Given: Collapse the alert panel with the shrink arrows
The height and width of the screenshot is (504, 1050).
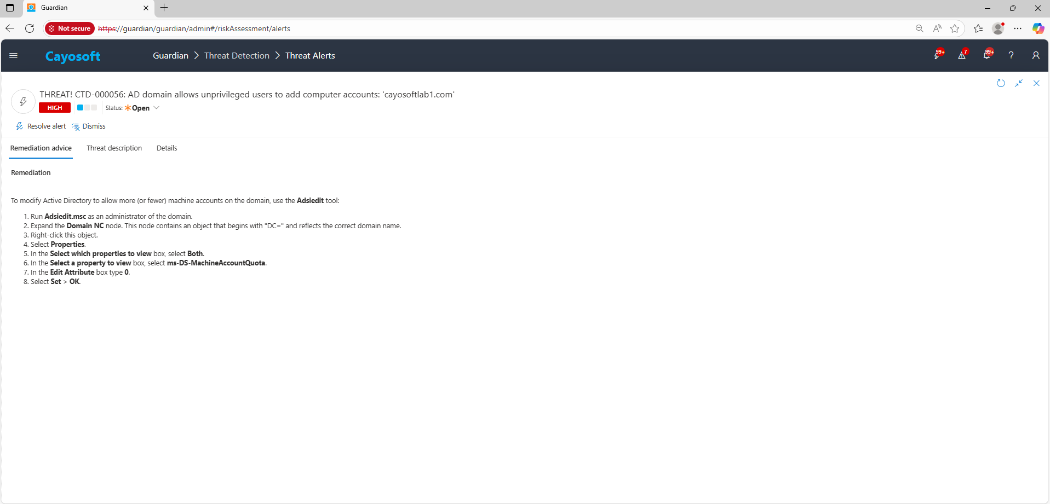Looking at the screenshot, I should [1019, 83].
